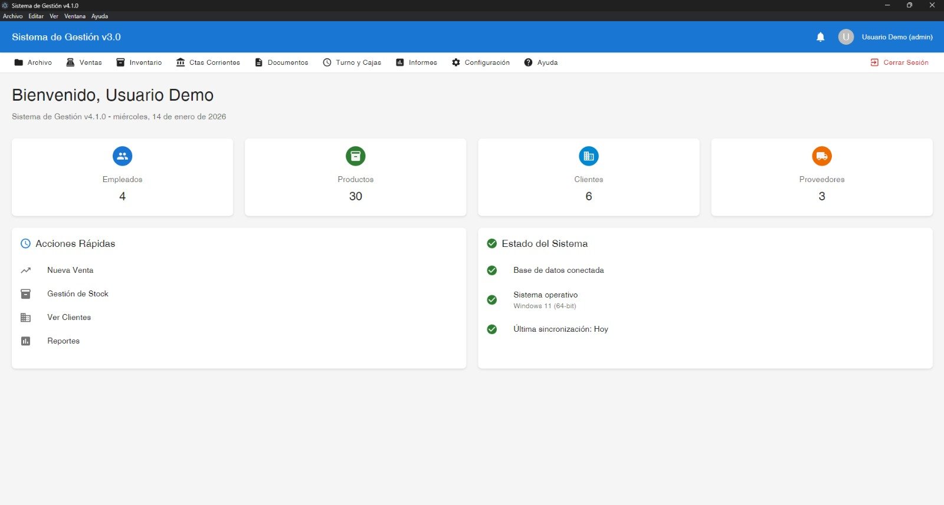This screenshot has height=505, width=944.
Task: Open the Archivo menu in the top menu bar
Action: click(x=12, y=16)
